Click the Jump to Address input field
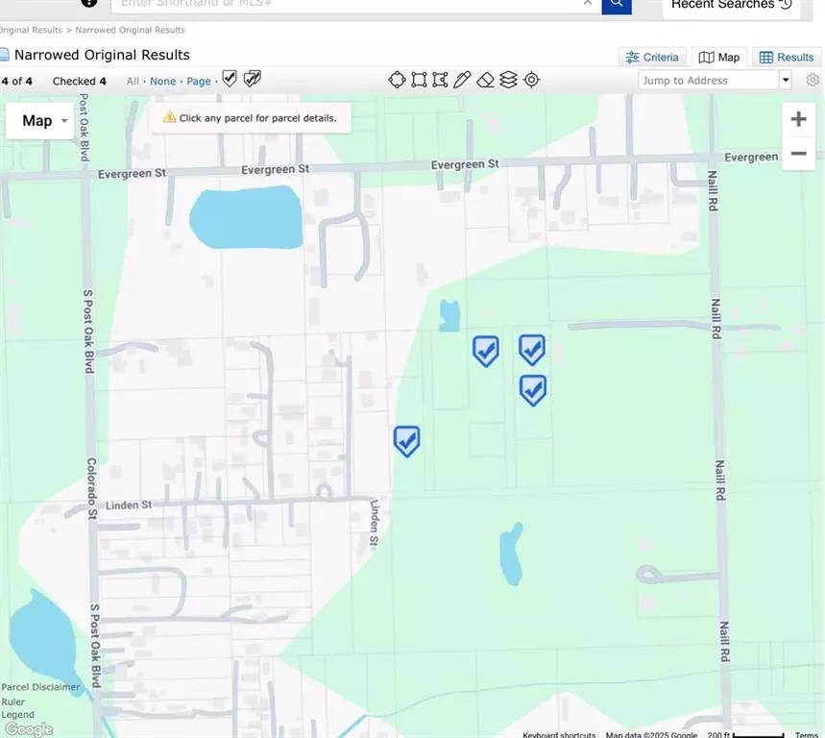This screenshot has width=825, height=738. [708, 81]
